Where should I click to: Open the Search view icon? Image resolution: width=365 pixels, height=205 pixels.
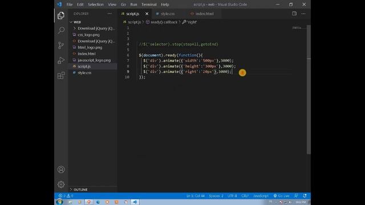point(61,30)
